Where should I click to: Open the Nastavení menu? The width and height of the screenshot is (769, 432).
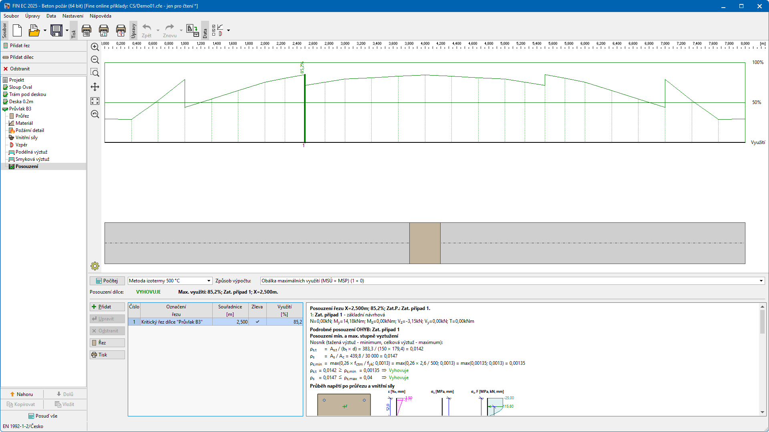tap(72, 16)
